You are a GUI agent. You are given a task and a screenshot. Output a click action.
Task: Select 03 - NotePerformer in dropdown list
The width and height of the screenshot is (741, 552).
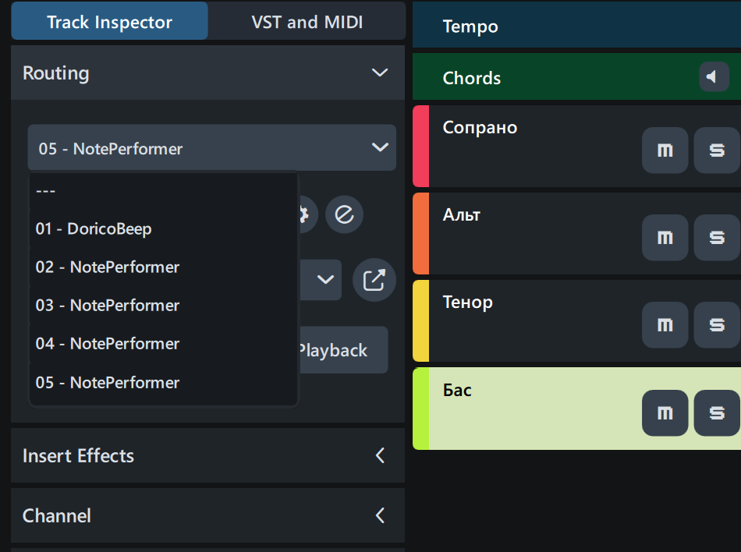coord(108,305)
